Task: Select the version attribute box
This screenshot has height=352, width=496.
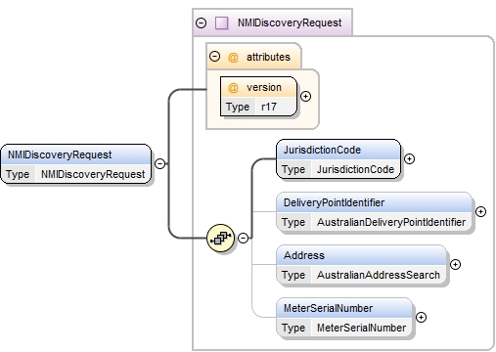Action: click(258, 97)
